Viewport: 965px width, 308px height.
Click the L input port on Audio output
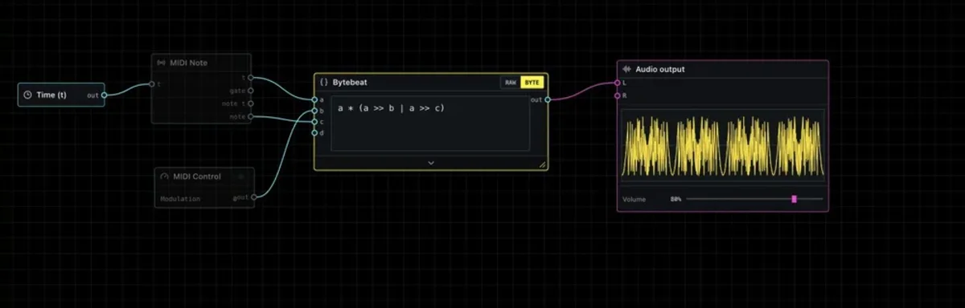[x=617, y=83]
